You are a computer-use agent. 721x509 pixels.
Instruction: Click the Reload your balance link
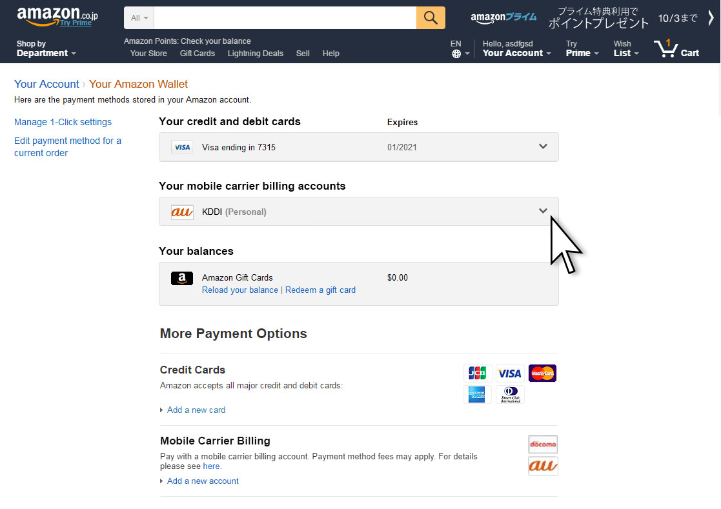click(x=239, y=290)
